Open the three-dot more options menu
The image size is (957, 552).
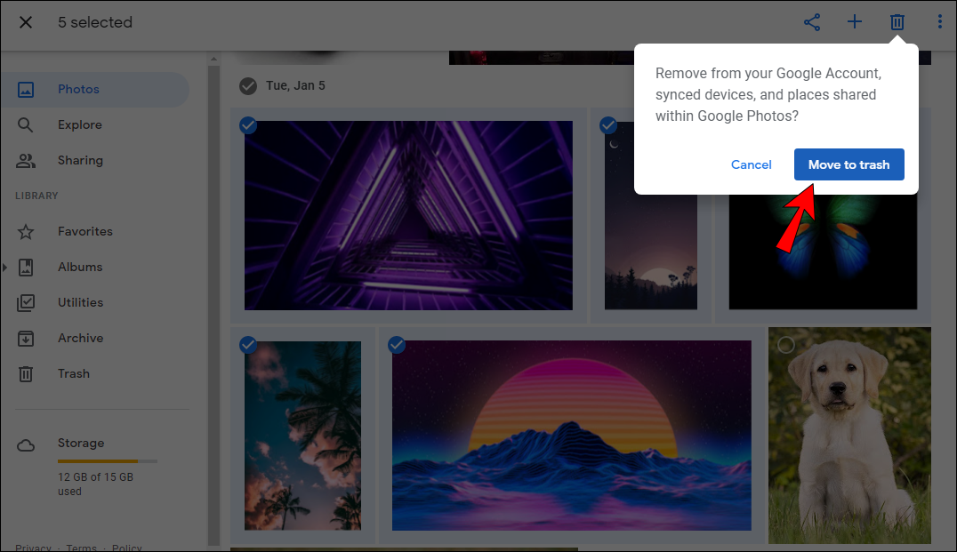pos(939,22)
